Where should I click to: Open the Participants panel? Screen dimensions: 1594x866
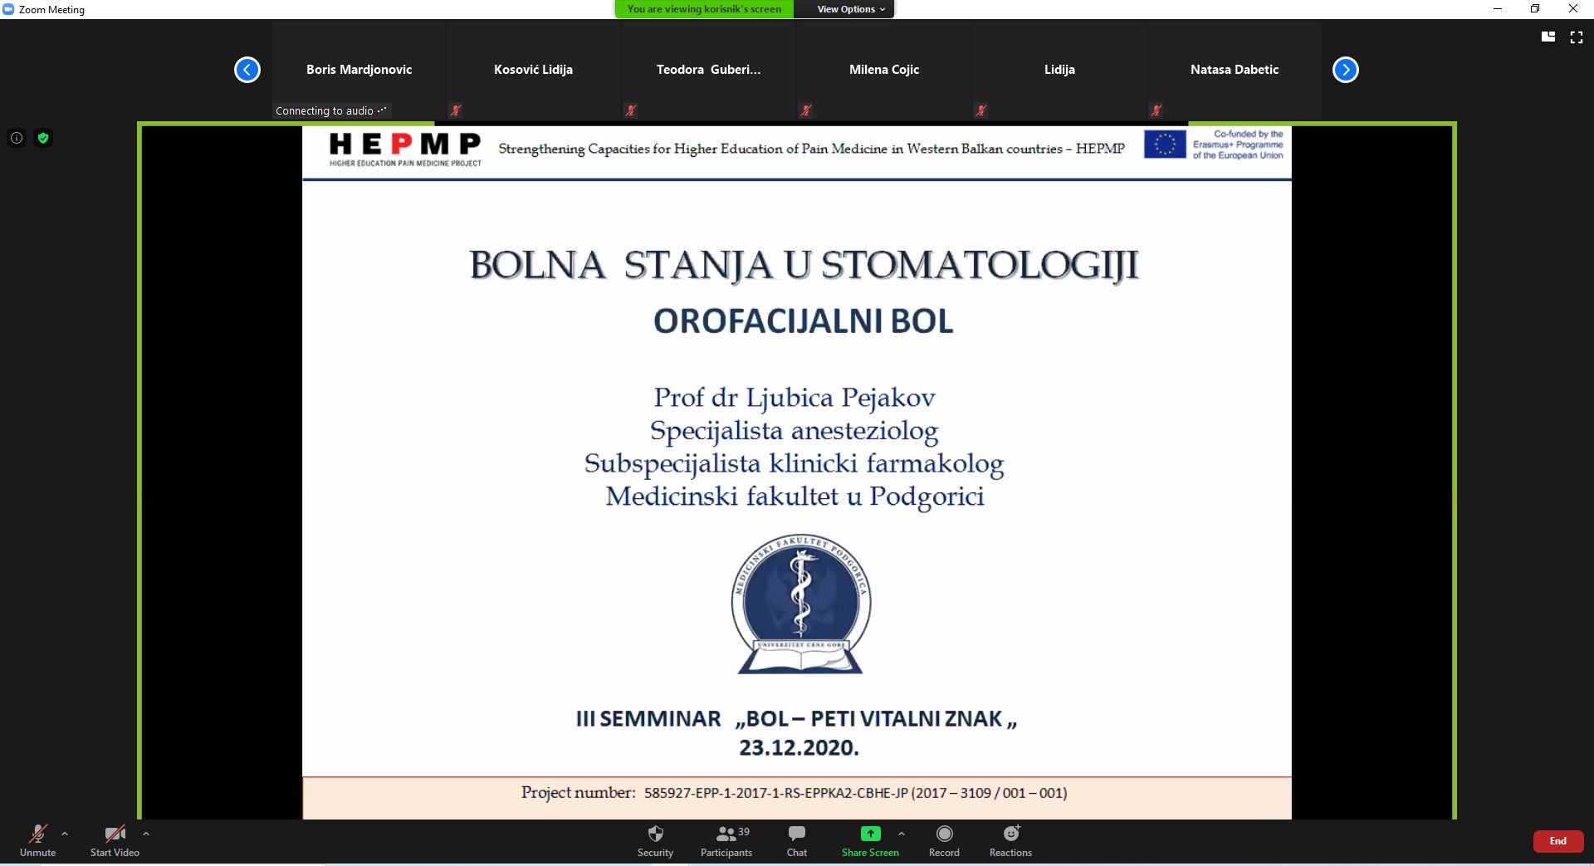click(x=726, y=840)
